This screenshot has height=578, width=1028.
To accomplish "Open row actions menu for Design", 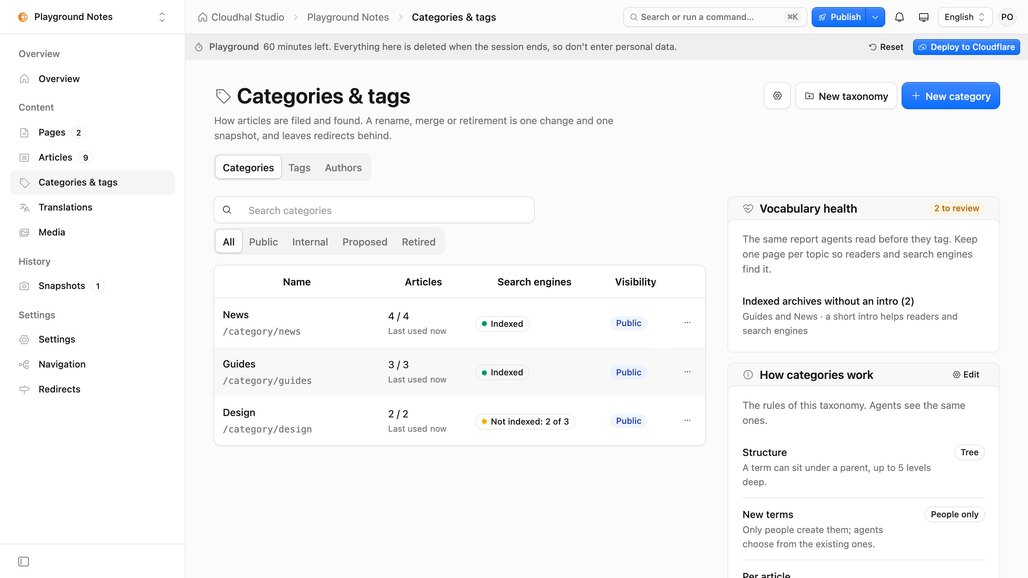I will (x=687, y=420).
